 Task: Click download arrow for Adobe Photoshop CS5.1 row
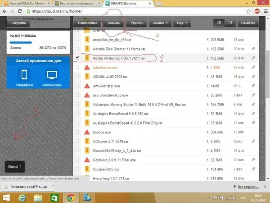click(207, 58)
